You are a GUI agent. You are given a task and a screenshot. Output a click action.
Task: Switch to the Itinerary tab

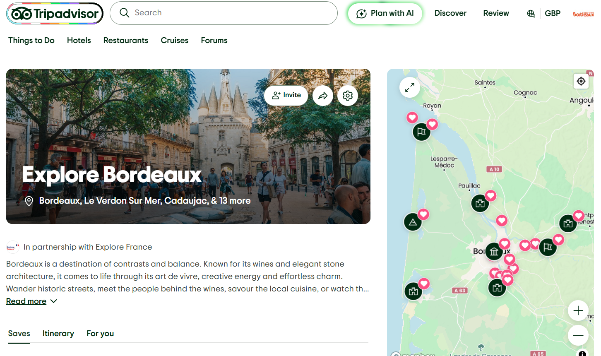click(58, 334)
